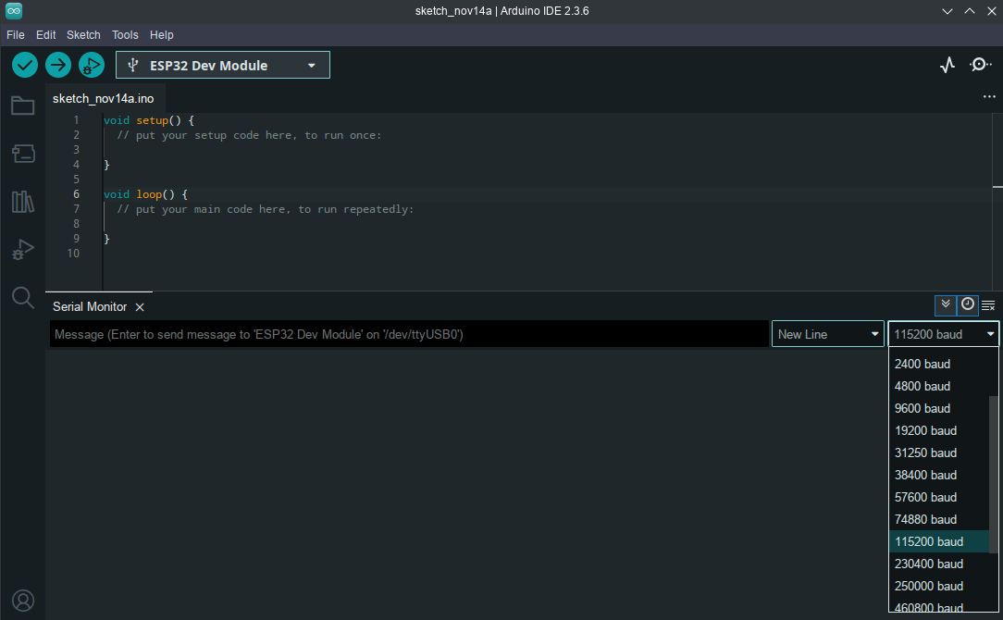Click the Verify sketch checkmark button
This screenshot has height=620, width=1003.
(x=25, y=65)
